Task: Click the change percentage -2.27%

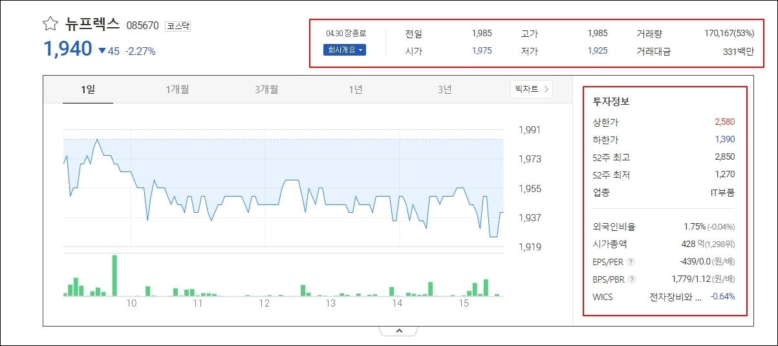Action: click(140, 51)
